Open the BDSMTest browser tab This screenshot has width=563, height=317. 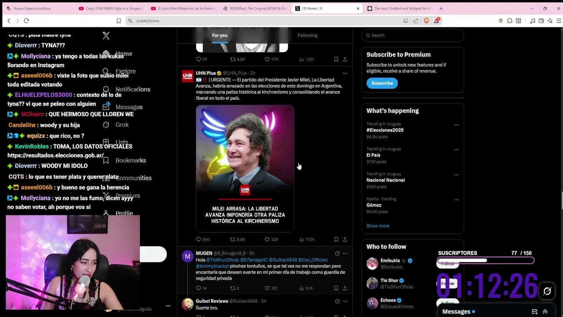[255, 8]
